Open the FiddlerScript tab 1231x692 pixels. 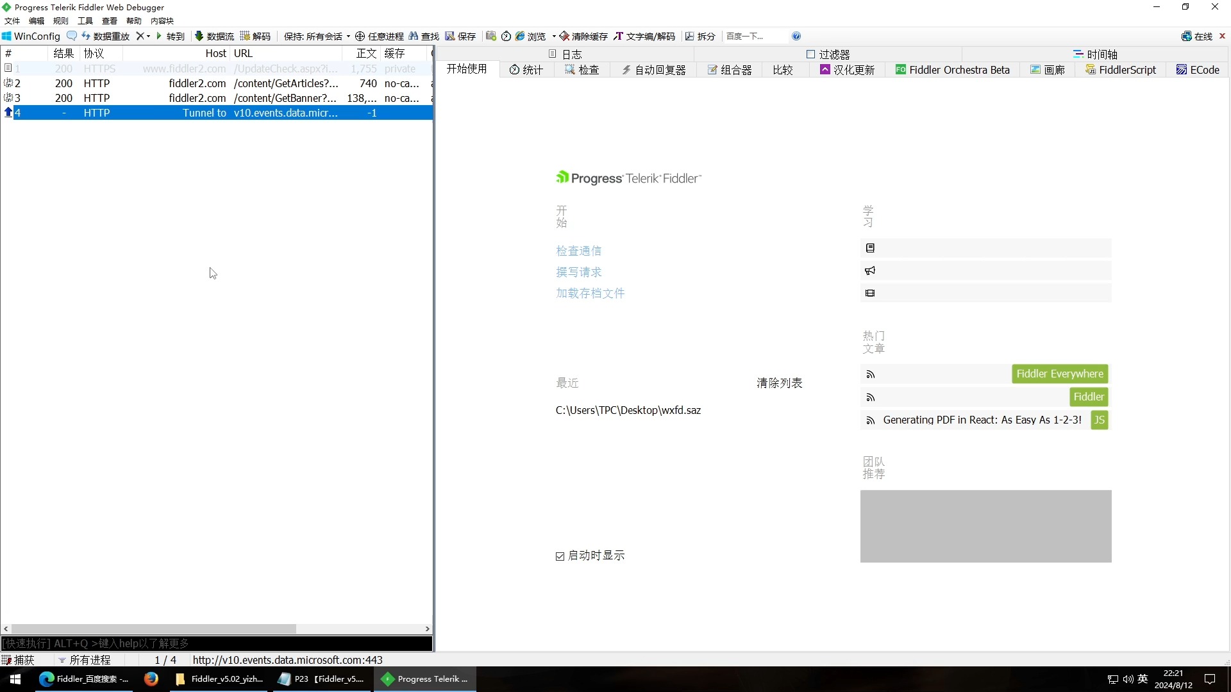(x=1121, y=70)
